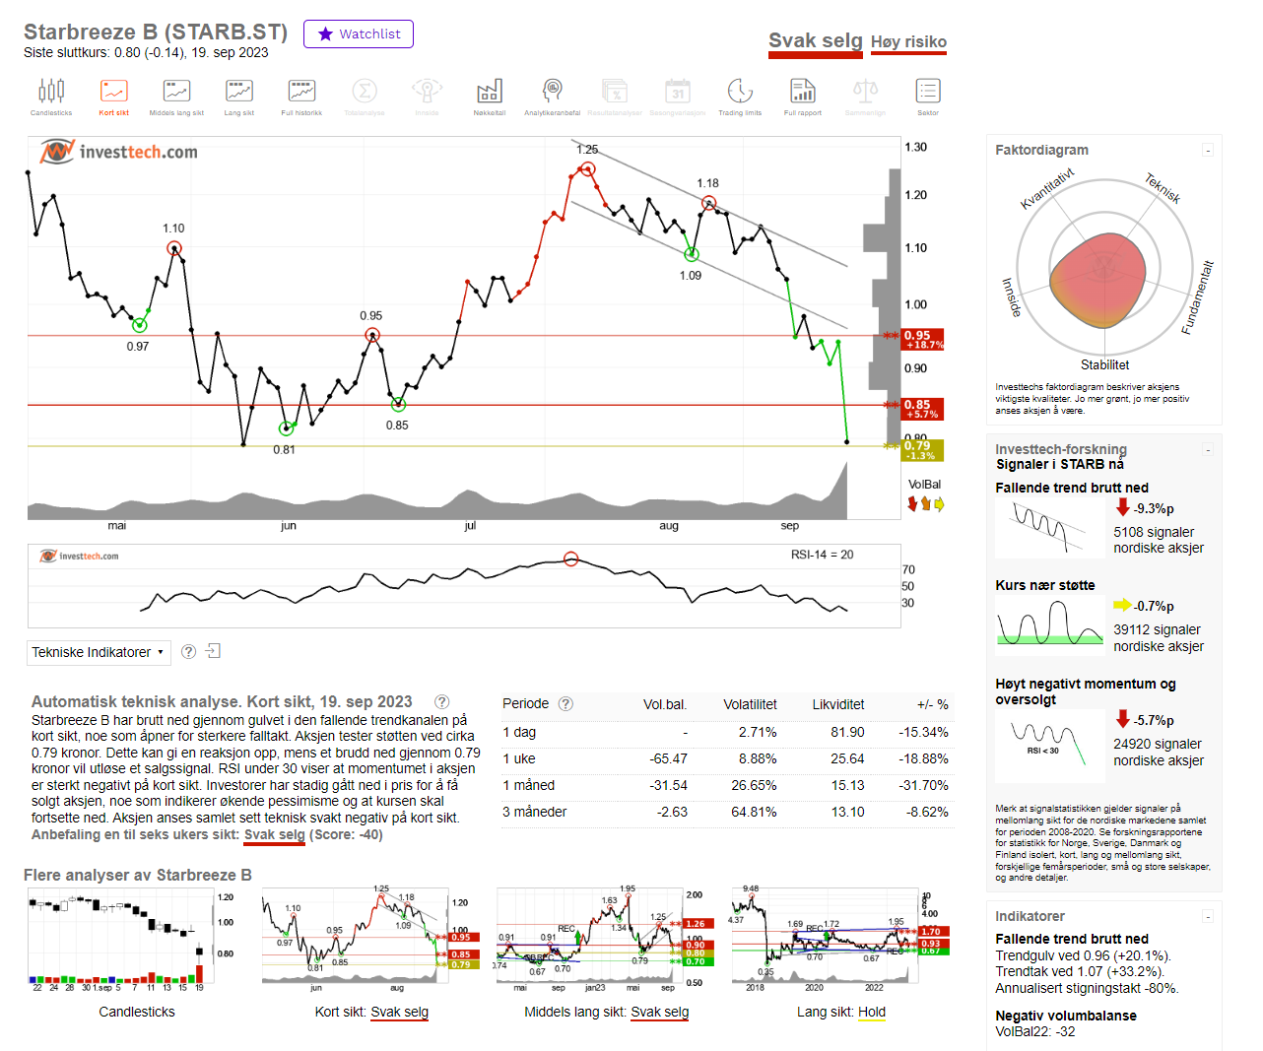Click red down arrow for -9.3%p signal
1263x1051 pixels.
pos(1122,507)
